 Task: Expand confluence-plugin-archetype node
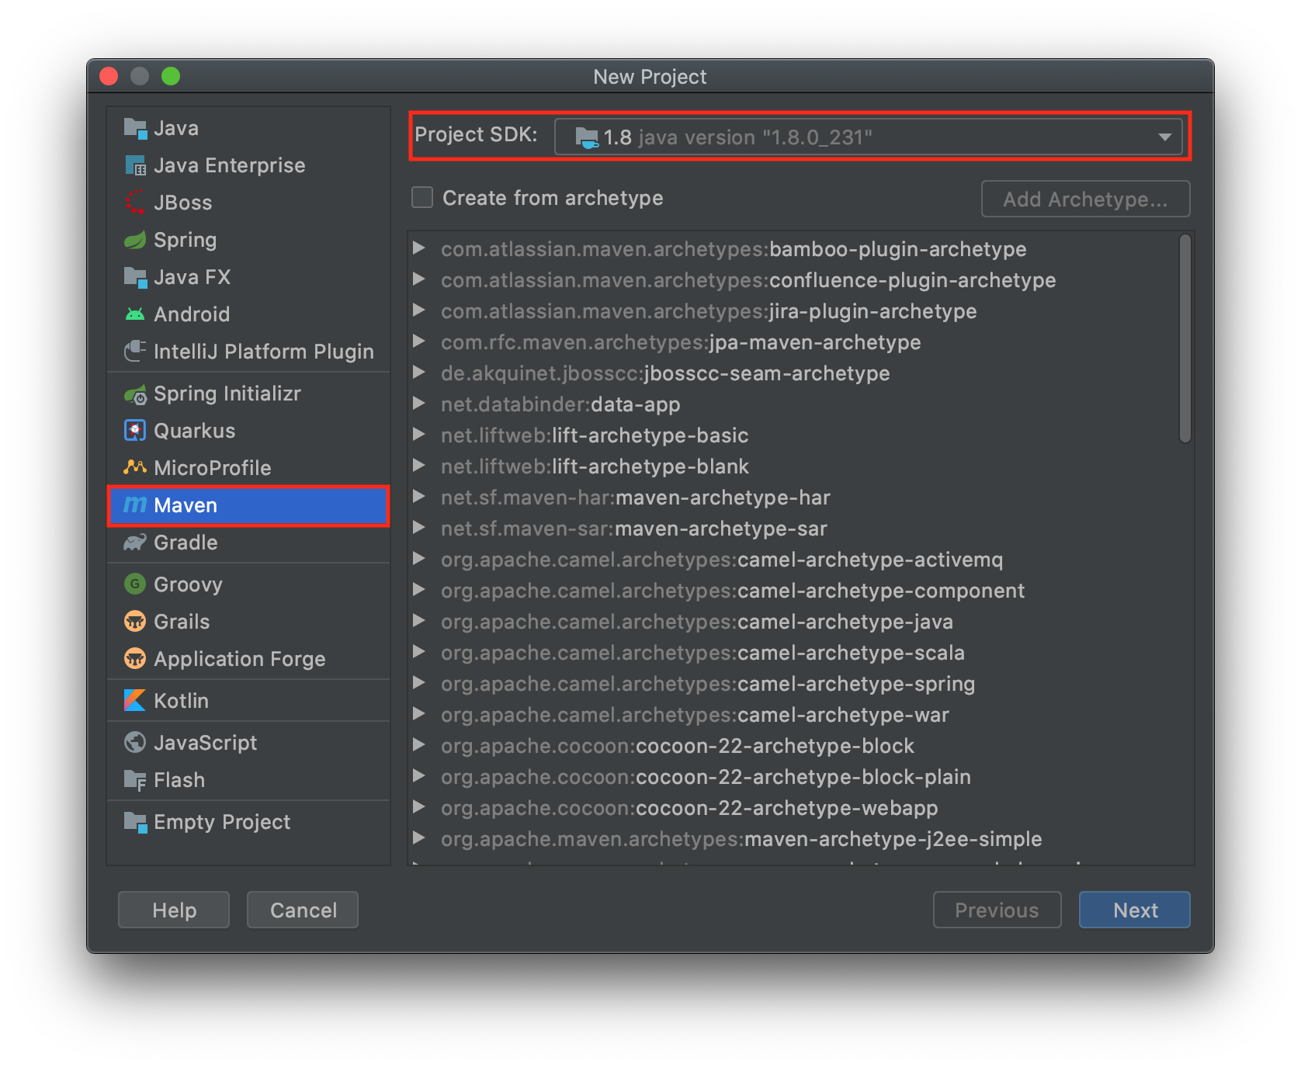tap(419, 279)
